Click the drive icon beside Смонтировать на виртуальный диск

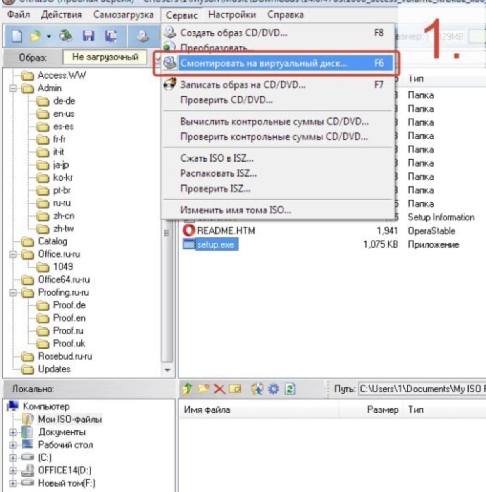(170, 63)
